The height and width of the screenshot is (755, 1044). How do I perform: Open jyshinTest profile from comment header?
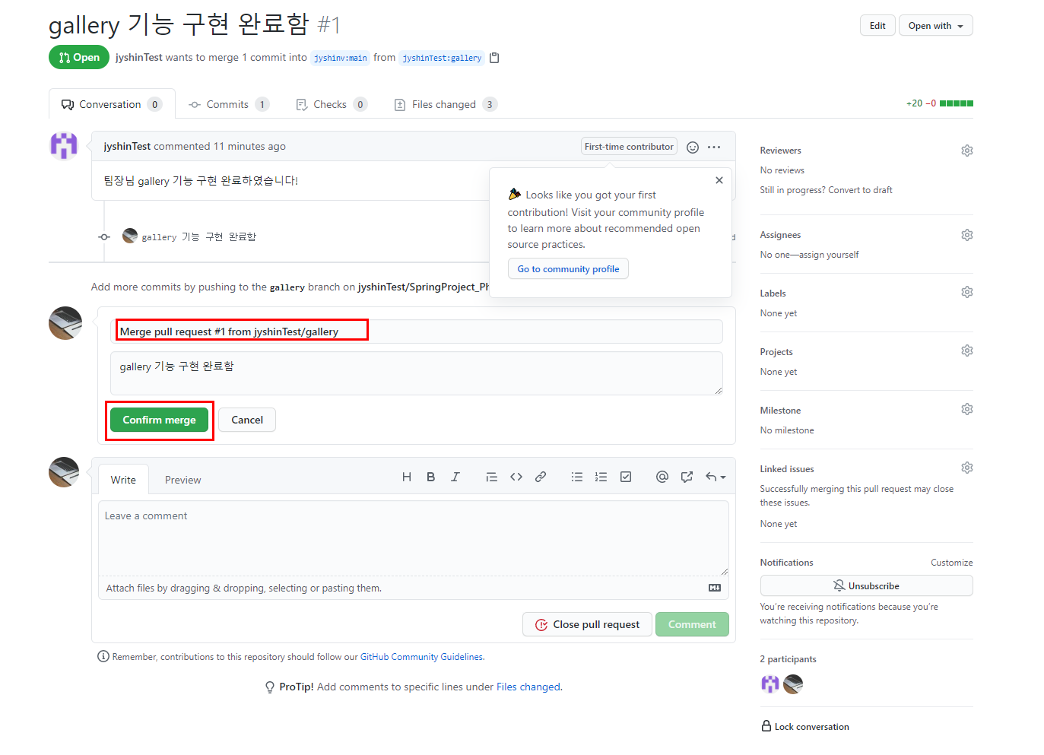127,146
